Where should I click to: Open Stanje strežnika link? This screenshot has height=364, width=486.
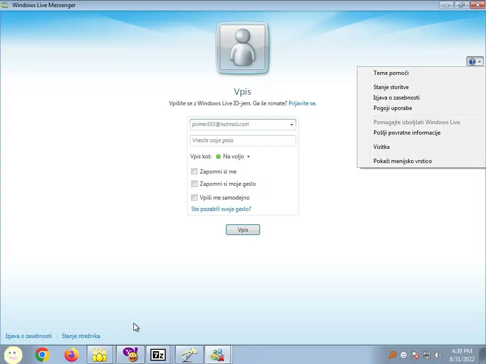tap(81, 336)
